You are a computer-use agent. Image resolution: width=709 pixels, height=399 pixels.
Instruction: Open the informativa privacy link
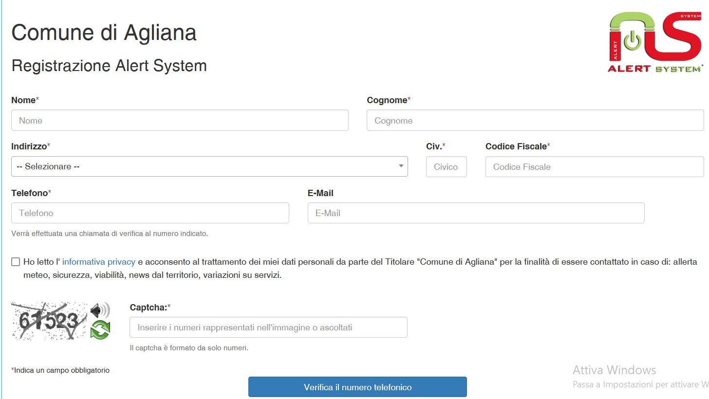pyautogui.click(x=98, y=262)
